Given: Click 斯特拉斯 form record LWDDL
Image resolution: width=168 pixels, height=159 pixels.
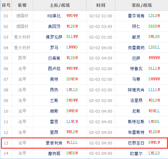Looking at the screenshot, I should tap(154, 122).
